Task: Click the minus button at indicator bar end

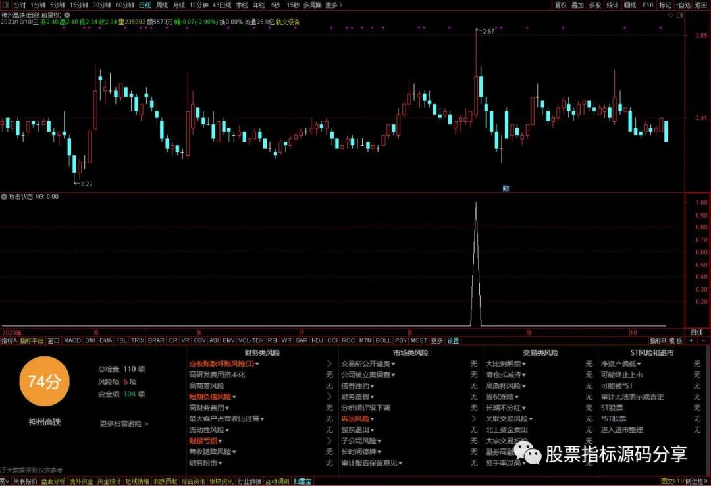Action: pos(703,340)
